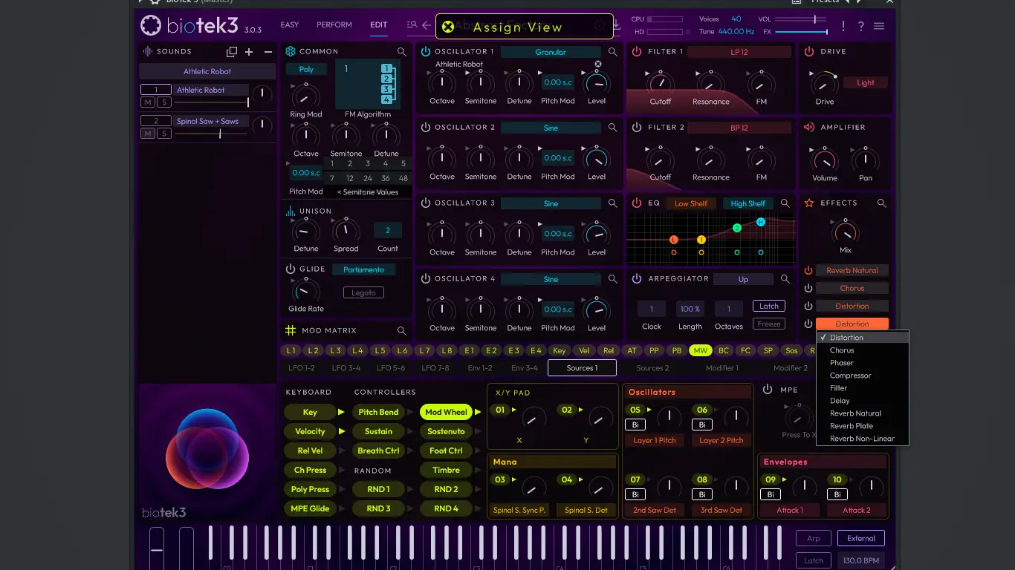Click the Mod Matrix grid icon

click(x=291, y=330)
